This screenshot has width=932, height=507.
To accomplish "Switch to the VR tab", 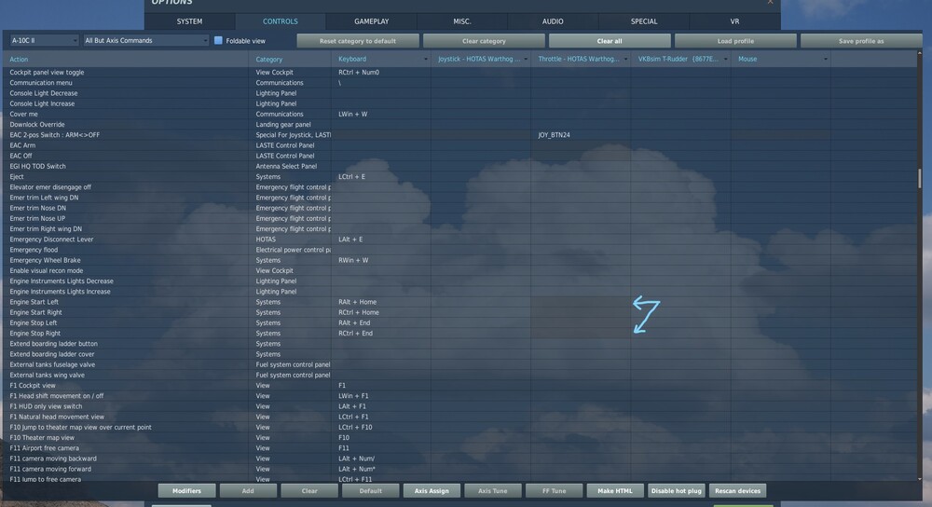I will 734,21.
